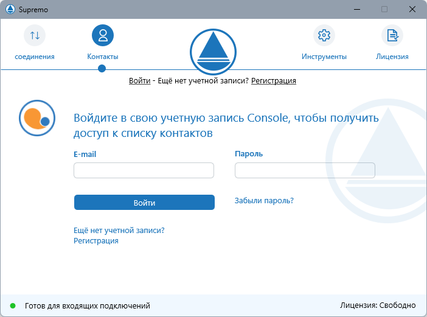This screenshot has width=427, height=317.
Task: Select the Контакты contacts icon
Action: [x=103, y=35]
